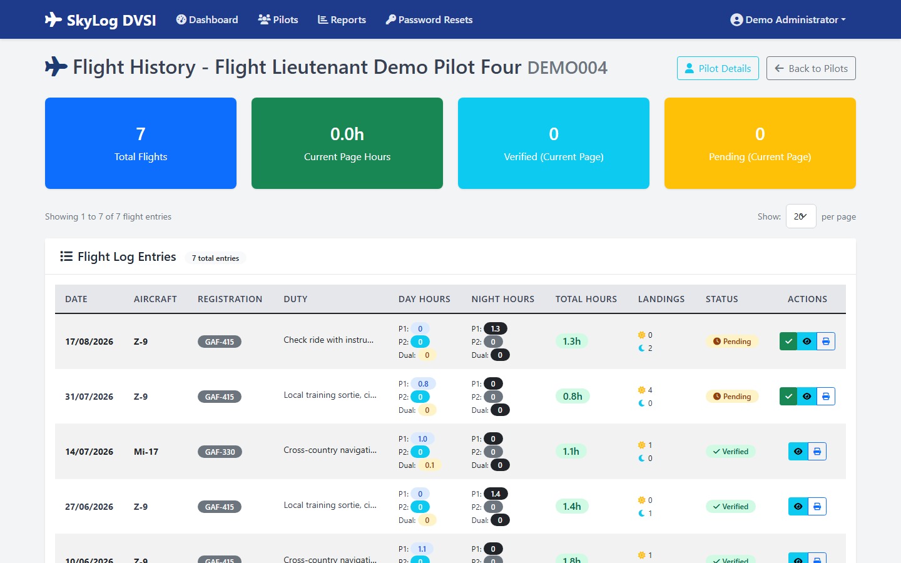Viewport: 901px width, 563px height.
Task: Click the plane icon beside Flight History heading
Action: pos(56,67)
